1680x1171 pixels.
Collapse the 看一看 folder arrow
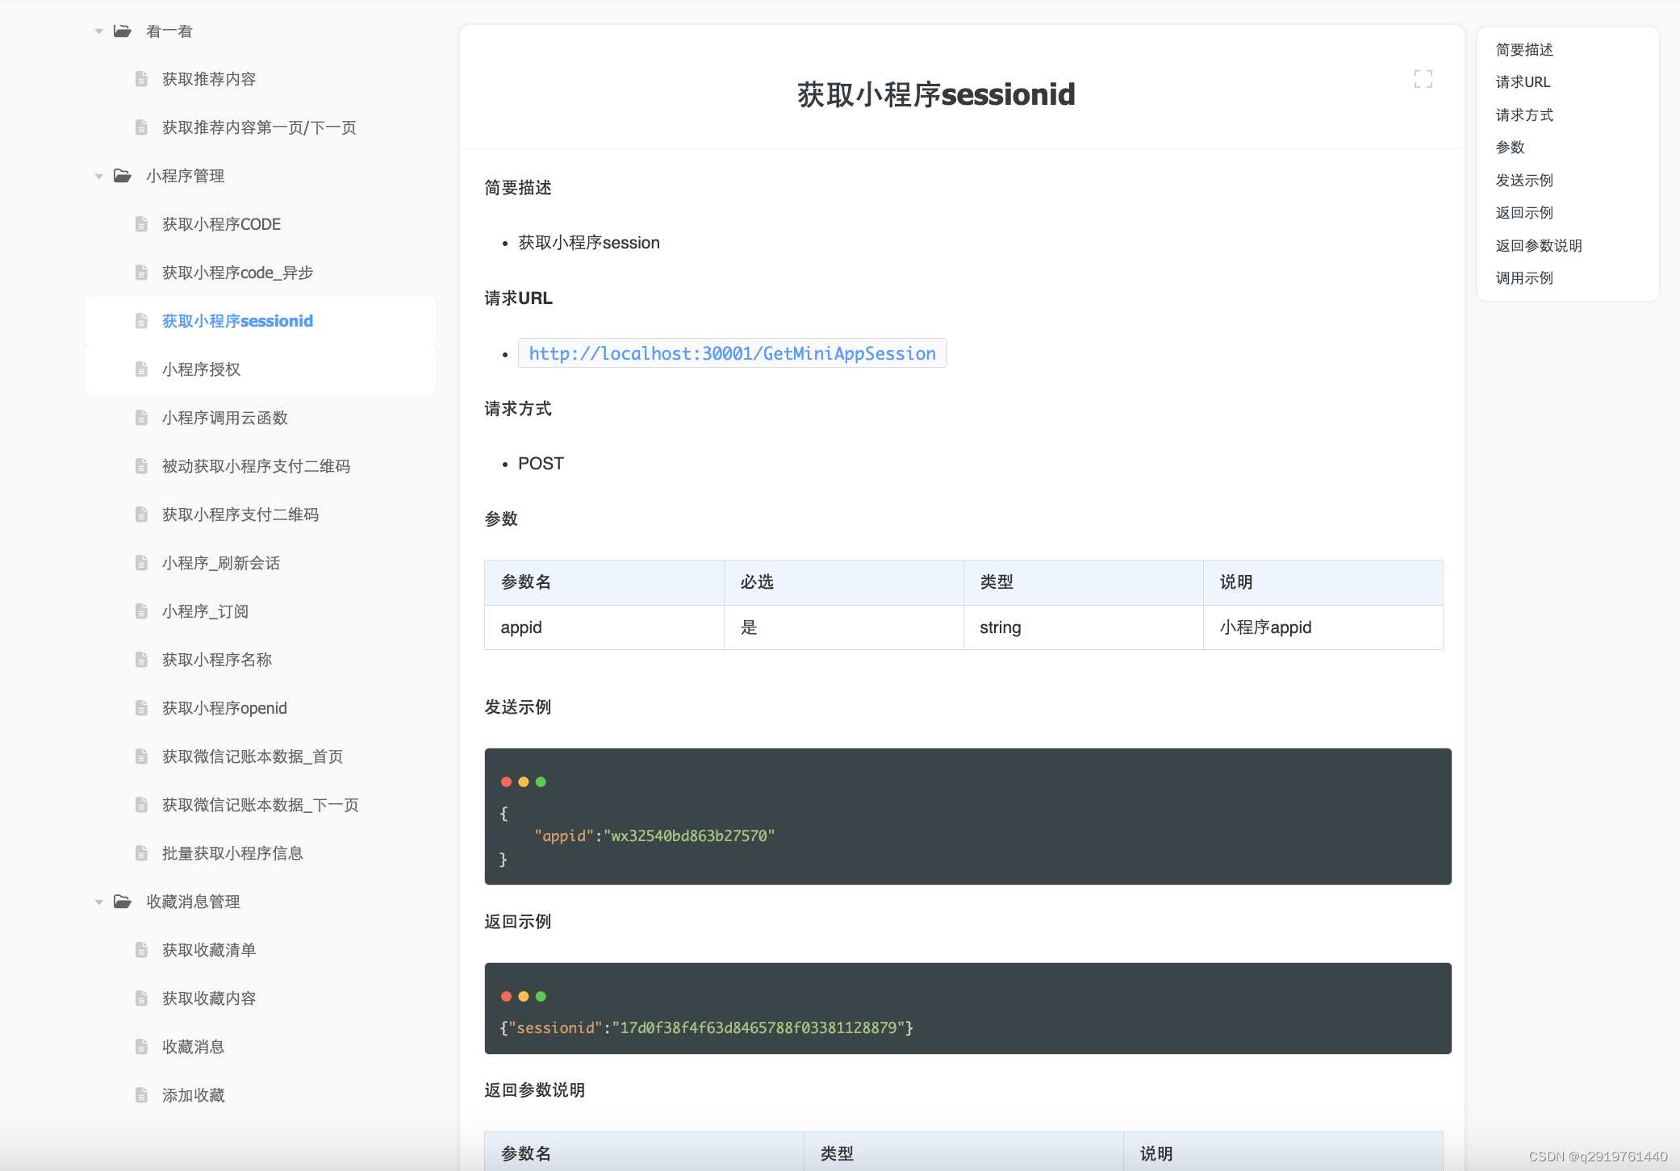pyautogui.click(x=98, y=31)
